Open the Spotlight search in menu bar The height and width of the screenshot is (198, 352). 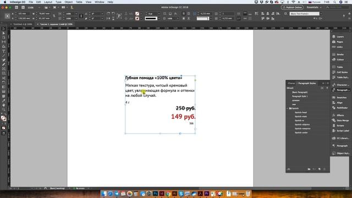coord(334,2)
